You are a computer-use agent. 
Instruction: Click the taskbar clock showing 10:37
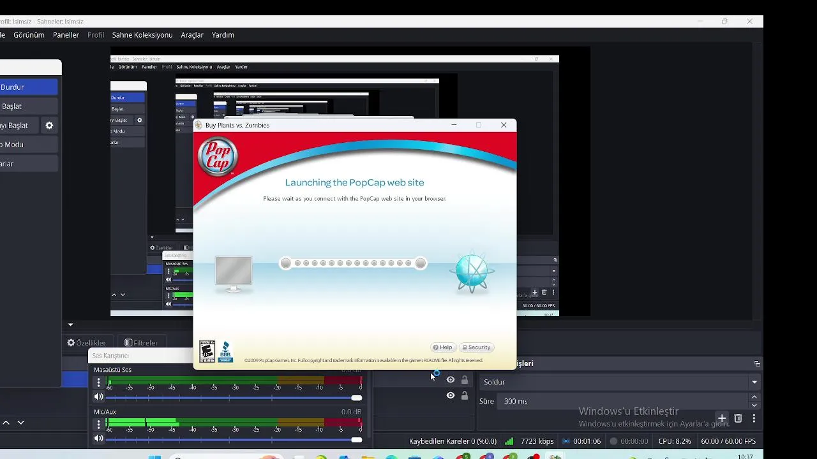745,456
